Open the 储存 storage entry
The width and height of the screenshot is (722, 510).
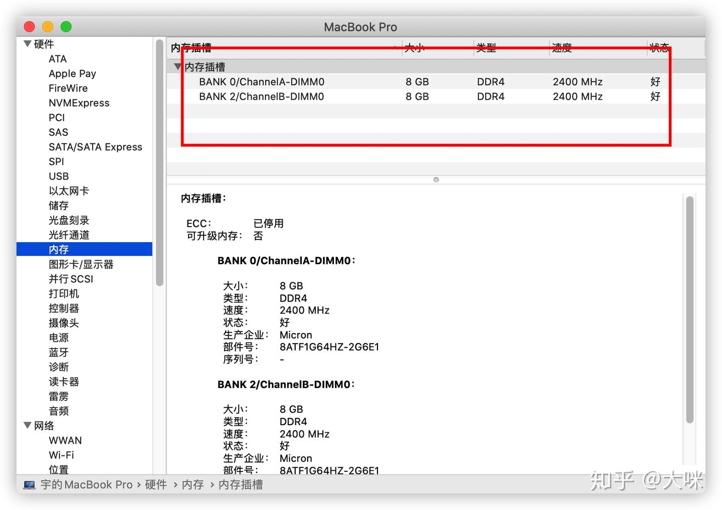click(59, 206)
